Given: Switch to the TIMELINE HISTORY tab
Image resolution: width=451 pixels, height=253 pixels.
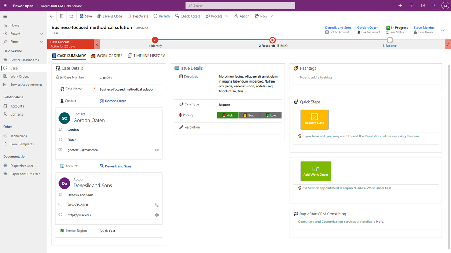Looking at the screenshot, I should tap(146, 56).
